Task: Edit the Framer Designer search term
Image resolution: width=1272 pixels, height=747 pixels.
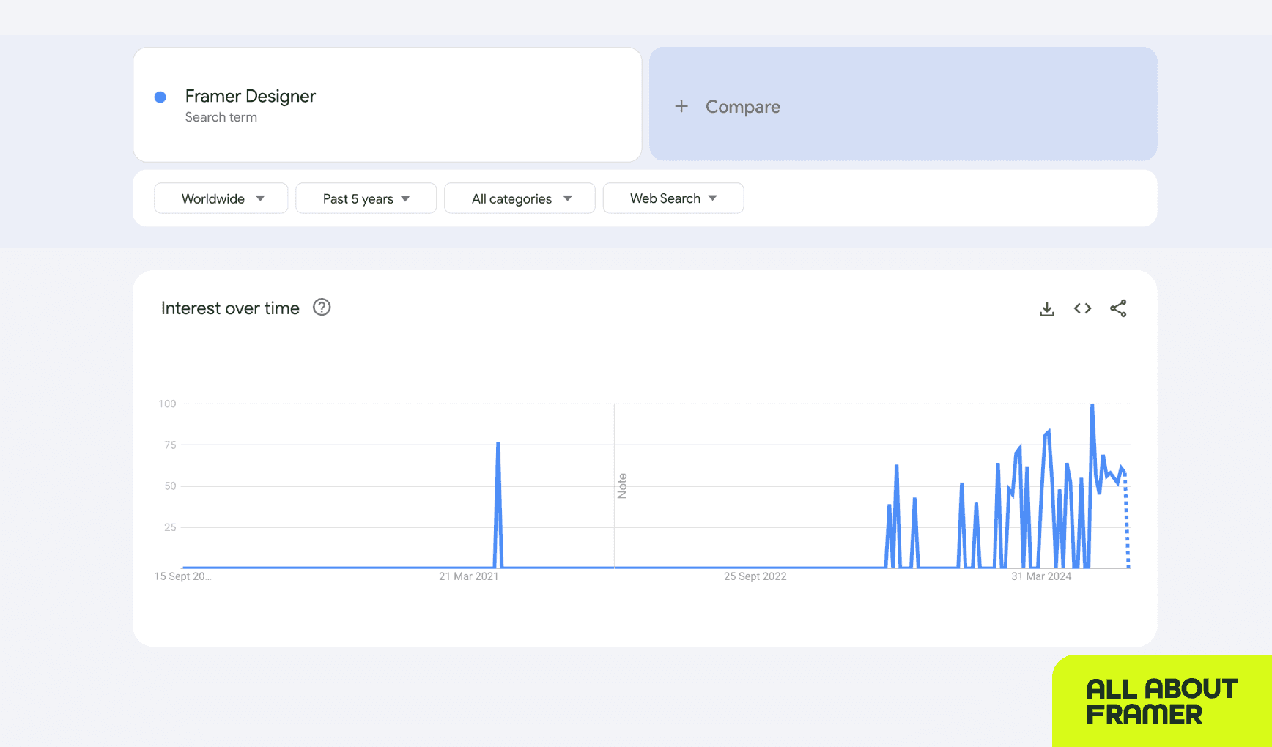Action: click(388, 105)
